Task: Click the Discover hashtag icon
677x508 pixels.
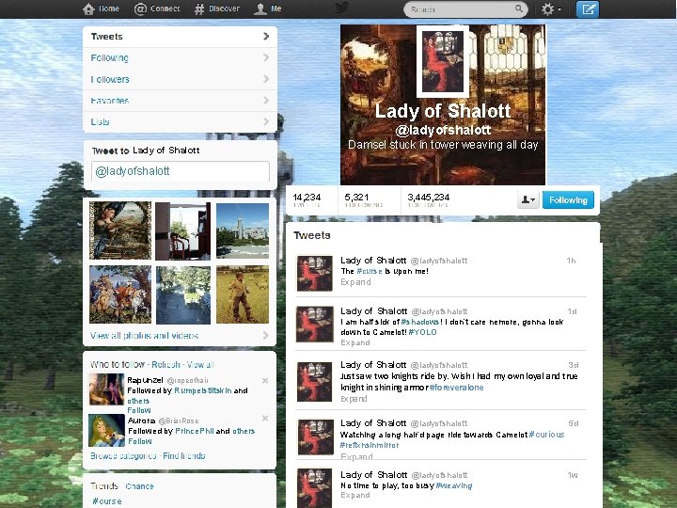Action: point(199,9)
